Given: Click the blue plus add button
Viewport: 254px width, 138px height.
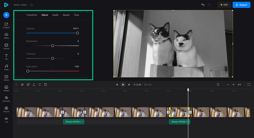Looking at the screenshot, I should [x=6, y=15].
